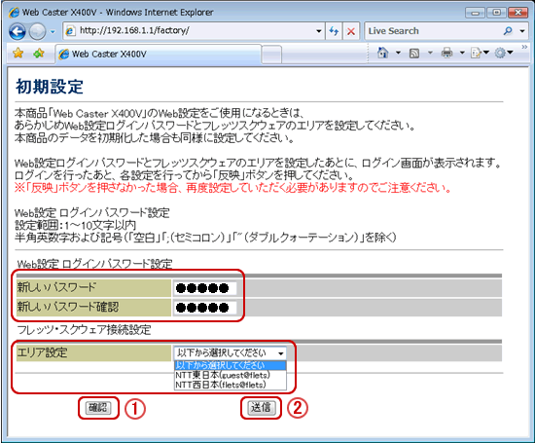The width and height of the screenshot is (535, 443).
Task: Select NTT東日本(guest@flets) option
Action: (x=231, y=375)
